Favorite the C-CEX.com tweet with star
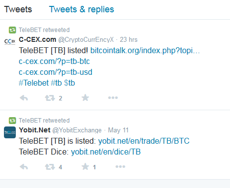230x188 pixels. (x=85, y=98)
